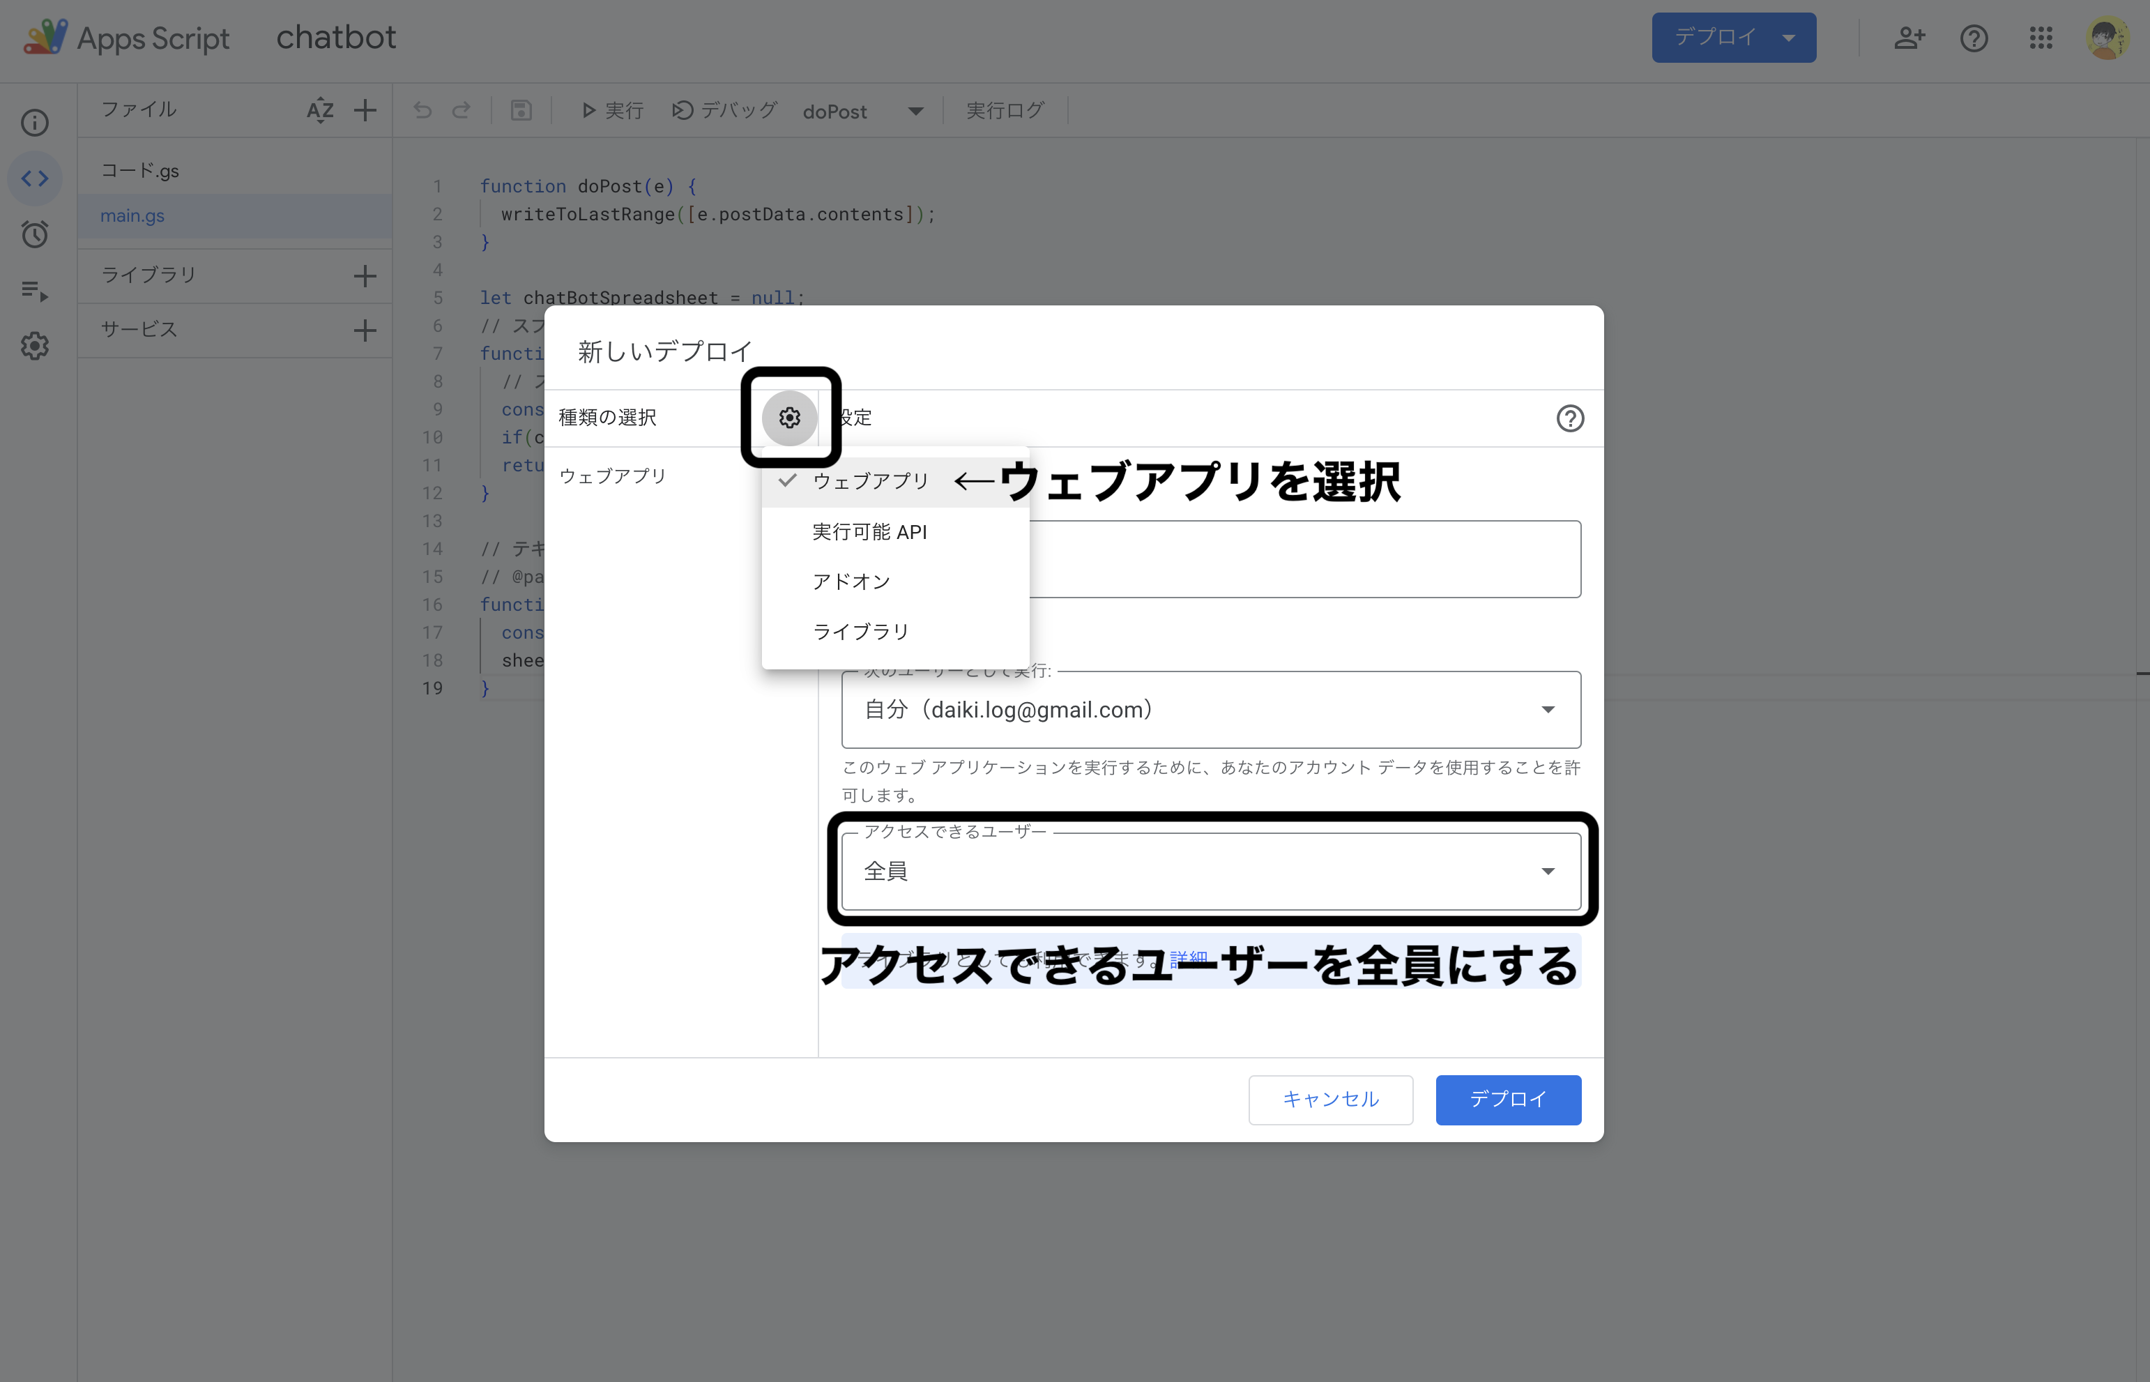The height and width of the screenshot is (1382, 2150).
Task: Save the project with floppy icon
Action: click(x=521, y=110)
